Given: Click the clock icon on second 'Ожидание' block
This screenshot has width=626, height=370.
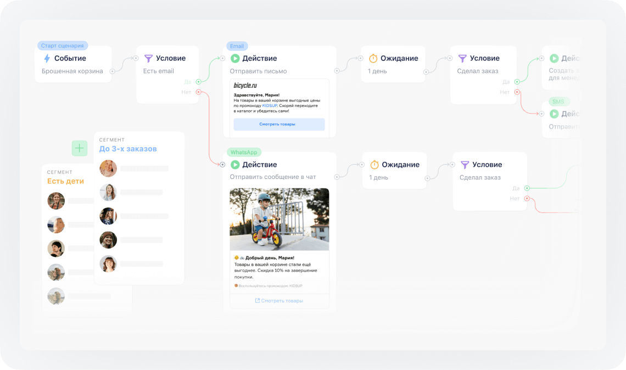Looking at the screenshot, I should click(376, 164).
